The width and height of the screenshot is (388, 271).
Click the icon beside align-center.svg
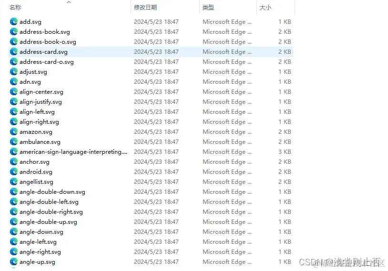pos(14,92)
